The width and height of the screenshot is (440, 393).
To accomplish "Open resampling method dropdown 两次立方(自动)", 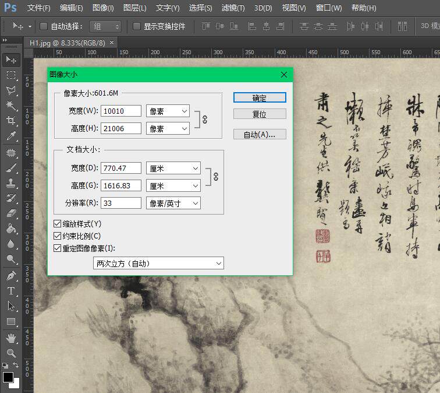I will pos(158,263).
